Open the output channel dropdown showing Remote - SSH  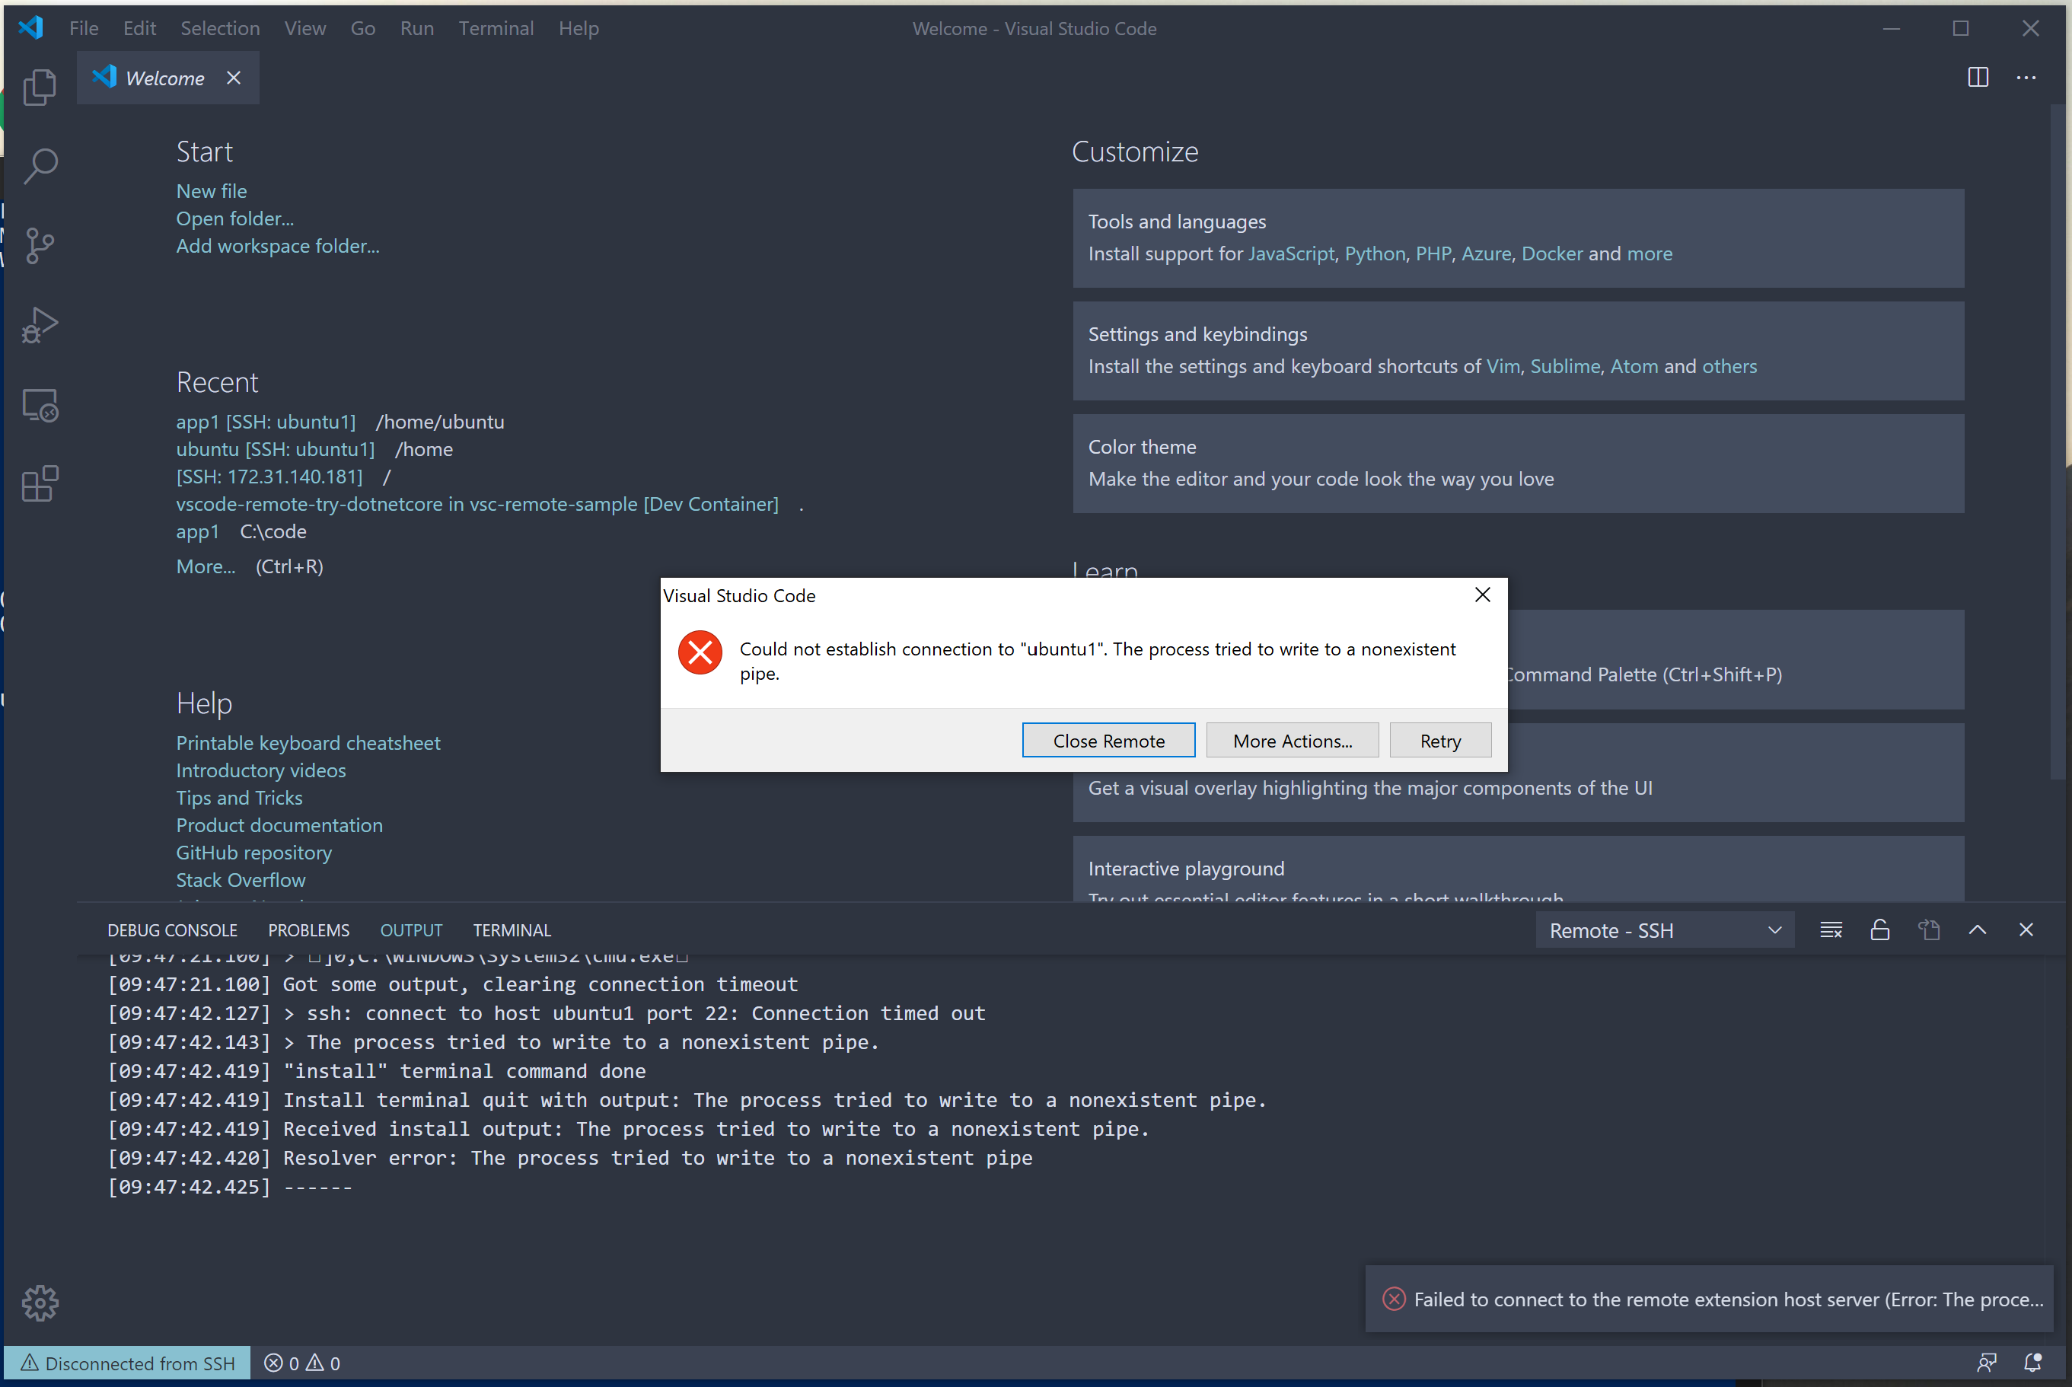(1663, 929)
